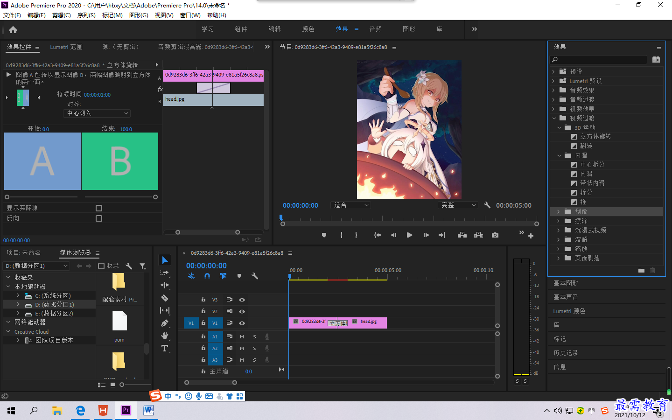Open the 完整 playback resolution dropdown
The width and height of the screenshot is (672, 420).
point(458,205)
